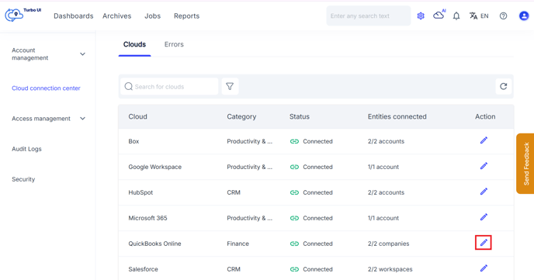Click the Status column header

[x=300, y=116]
